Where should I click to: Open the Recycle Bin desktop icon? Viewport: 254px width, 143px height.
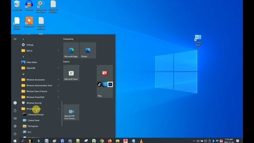pyautogui.click(x=17, y=6)
